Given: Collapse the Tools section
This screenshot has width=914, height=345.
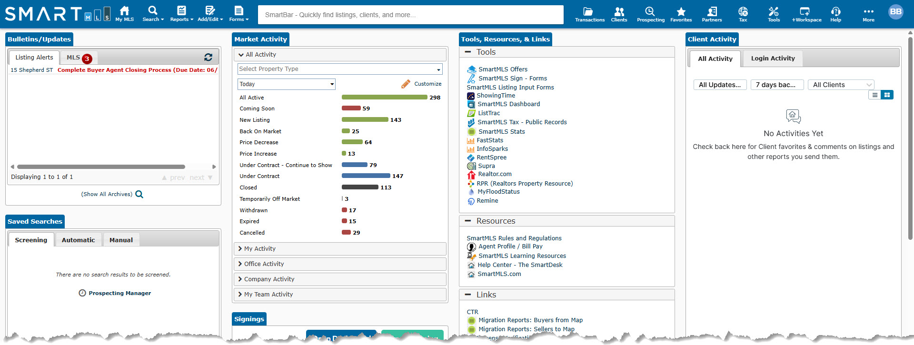Looking at the screenshot, I should click(x=468, y=52).
